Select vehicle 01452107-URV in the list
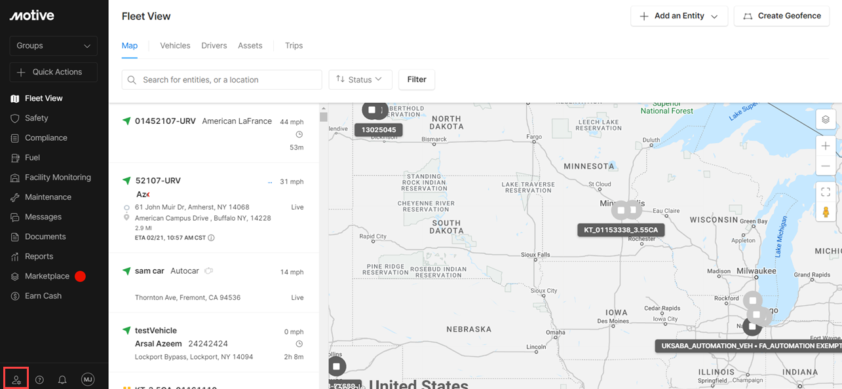 coord(165,121)
